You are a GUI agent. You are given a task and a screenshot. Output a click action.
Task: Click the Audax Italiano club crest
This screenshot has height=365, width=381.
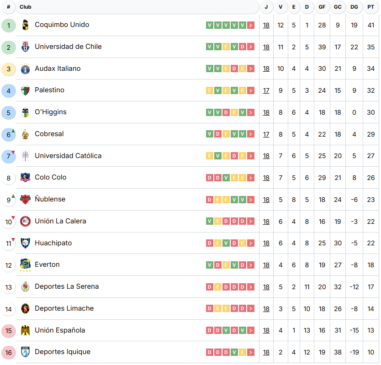click(26, 69)
